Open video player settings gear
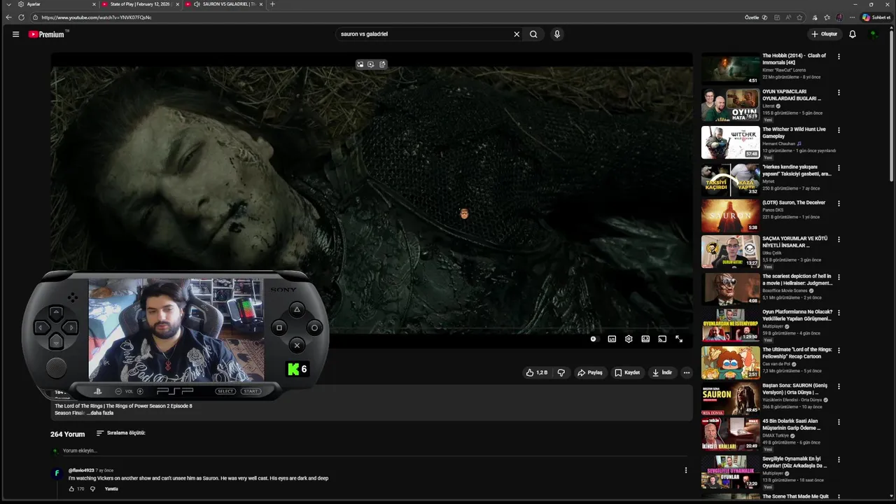Screen dimensions: 896x504 click(629, 339)
